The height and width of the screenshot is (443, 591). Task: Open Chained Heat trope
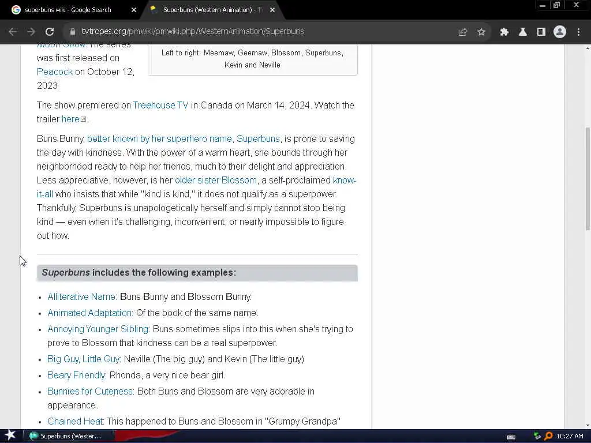pyautogui.click(x=76, y=422)
